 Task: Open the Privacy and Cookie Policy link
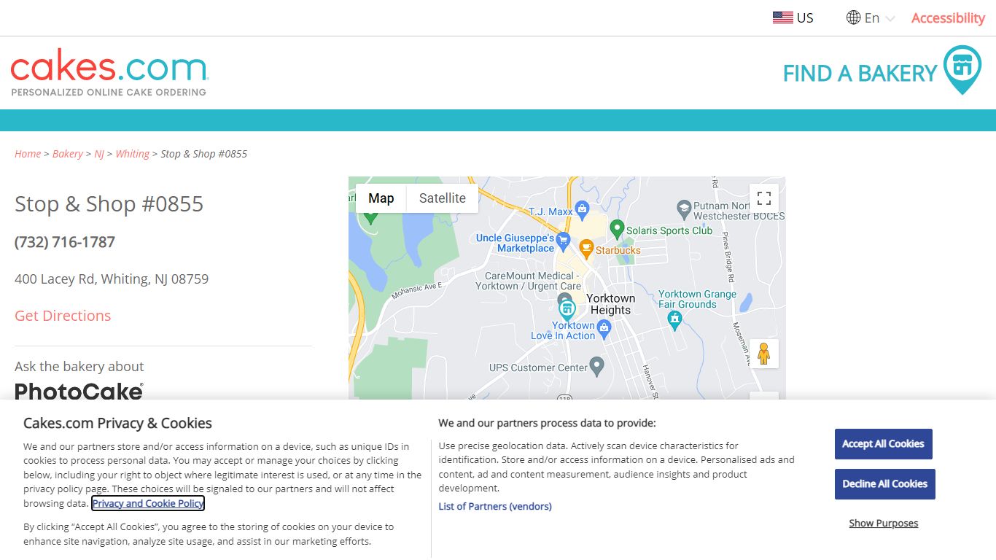pyautogui.click(x=148, y=503)
